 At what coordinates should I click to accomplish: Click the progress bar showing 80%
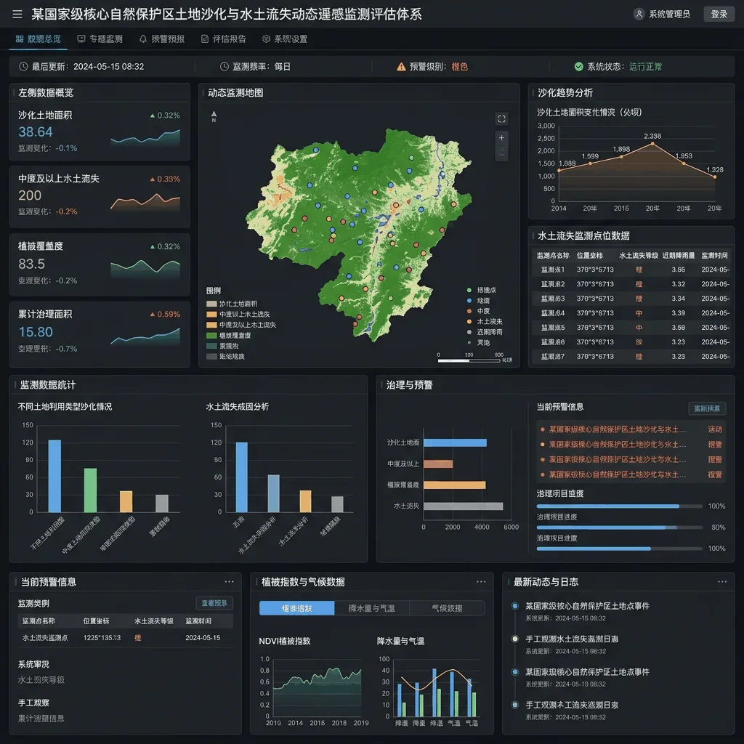(x=619, y=527)
